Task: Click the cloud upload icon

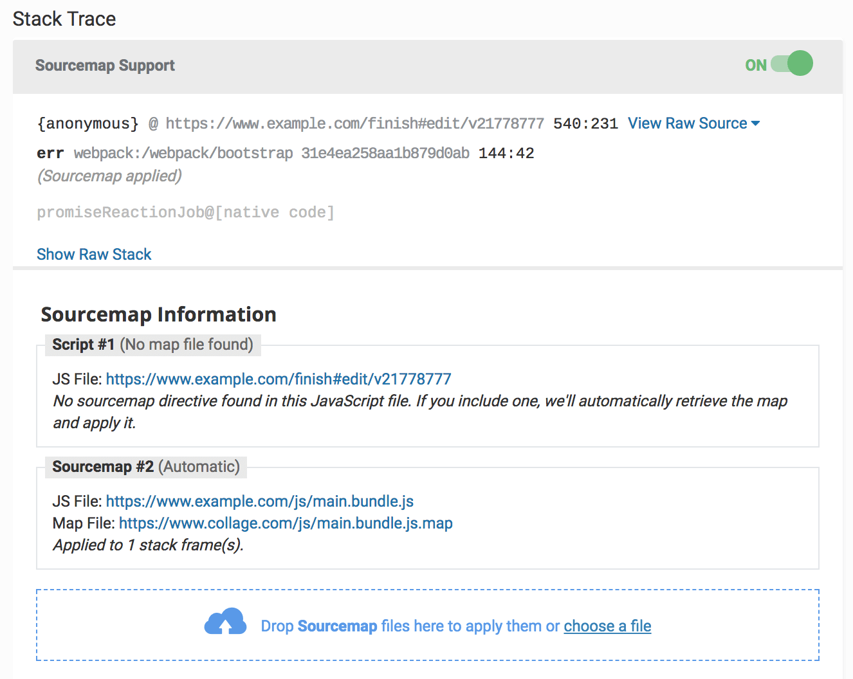Action: [225, 622]
